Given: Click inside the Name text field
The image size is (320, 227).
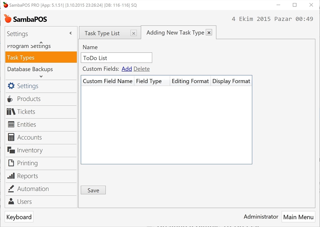Looking at the screenshot, I should click(116, 58).
